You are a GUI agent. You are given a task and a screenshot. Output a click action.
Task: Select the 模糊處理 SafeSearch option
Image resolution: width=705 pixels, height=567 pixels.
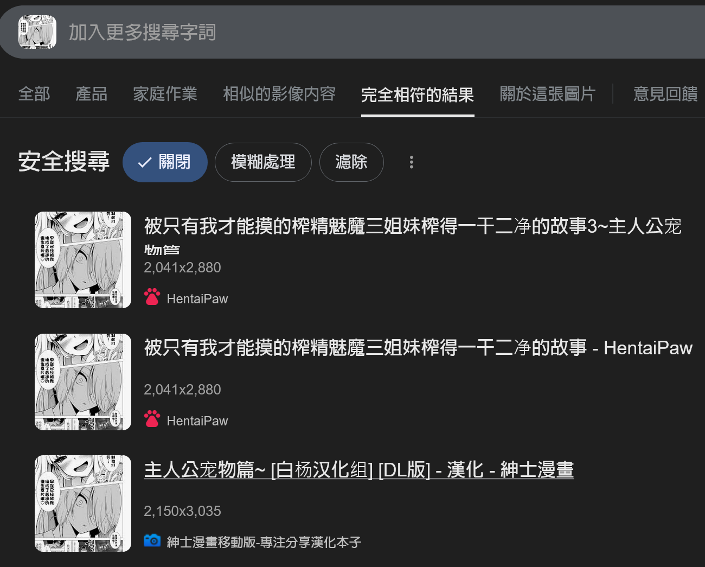coord(263,162)
